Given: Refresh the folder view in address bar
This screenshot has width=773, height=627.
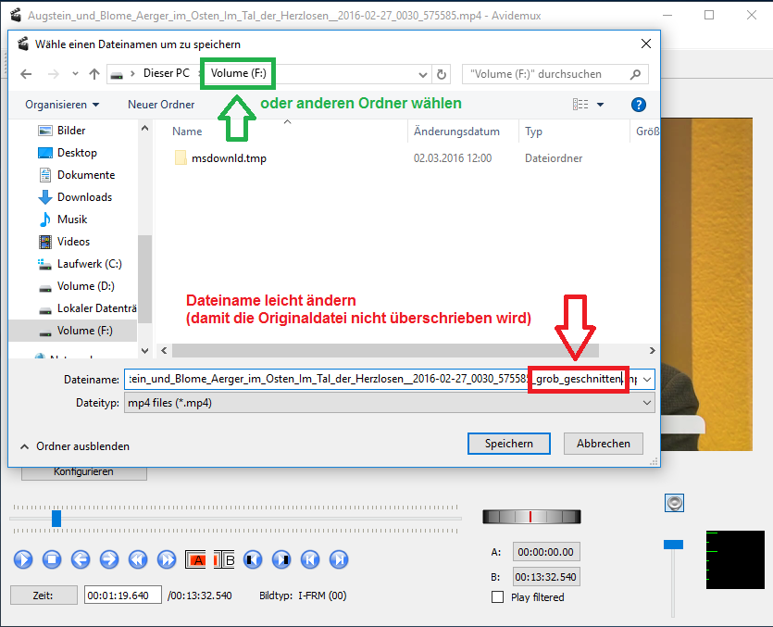Looking at the screenshot, I should [442, 74].
